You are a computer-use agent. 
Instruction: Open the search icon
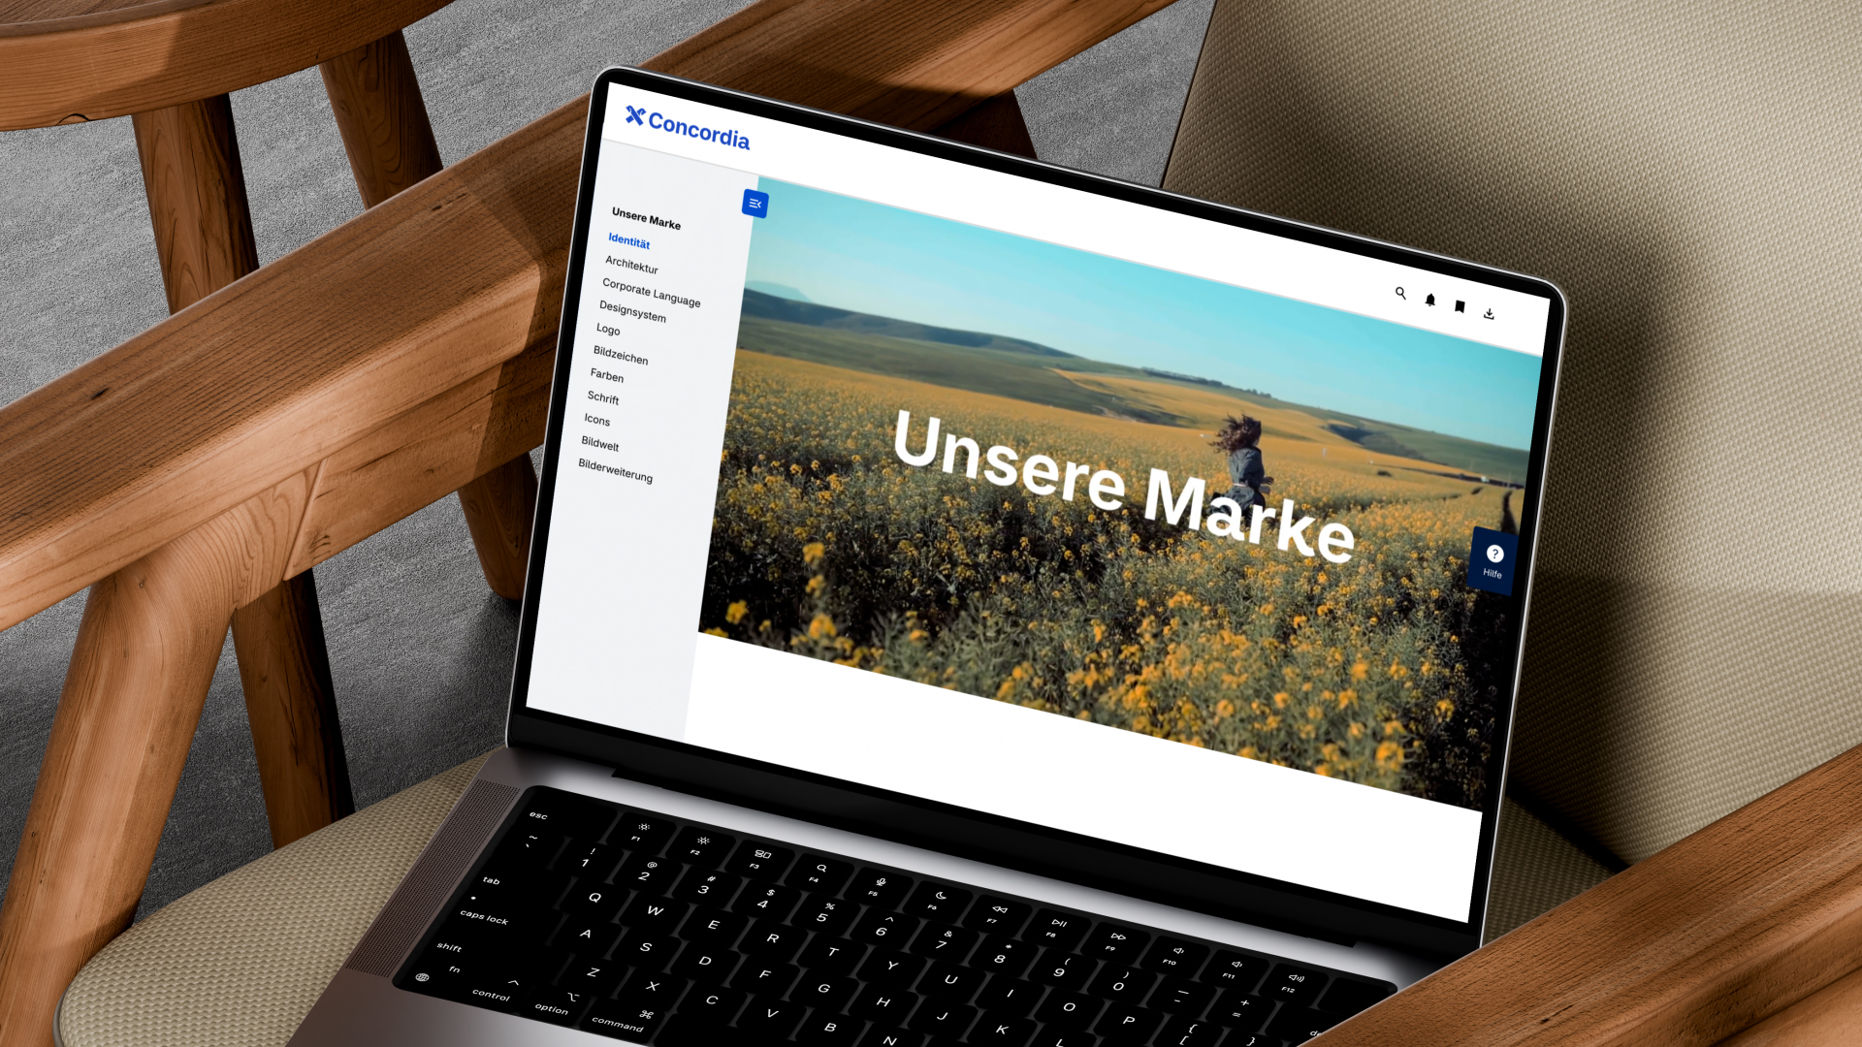coord(1400,293)
